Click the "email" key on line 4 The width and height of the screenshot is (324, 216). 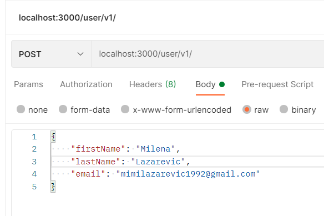[88, 174]
